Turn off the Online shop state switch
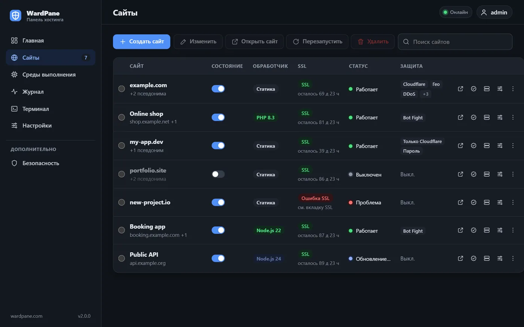Screen dimensions: 524x327 [218, 117]
